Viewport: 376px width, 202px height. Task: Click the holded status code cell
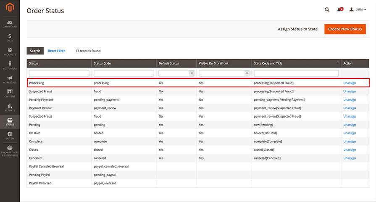[x=99, y=133]
